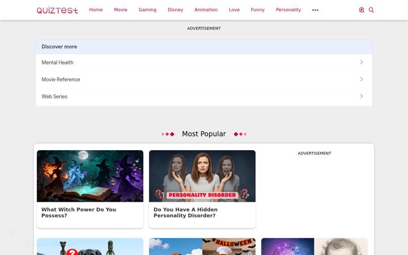Click the QuizTest logo
This screenshot has height=255, width=408.
coord(57,10)
